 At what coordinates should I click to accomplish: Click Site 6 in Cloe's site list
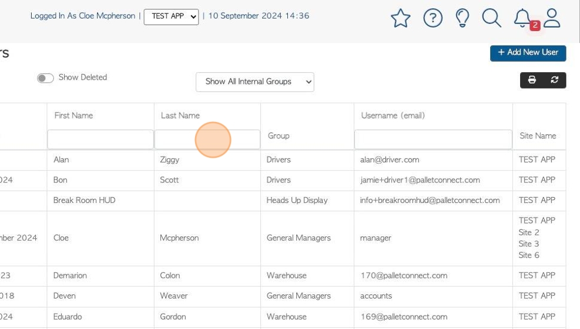tap(529, 255)
